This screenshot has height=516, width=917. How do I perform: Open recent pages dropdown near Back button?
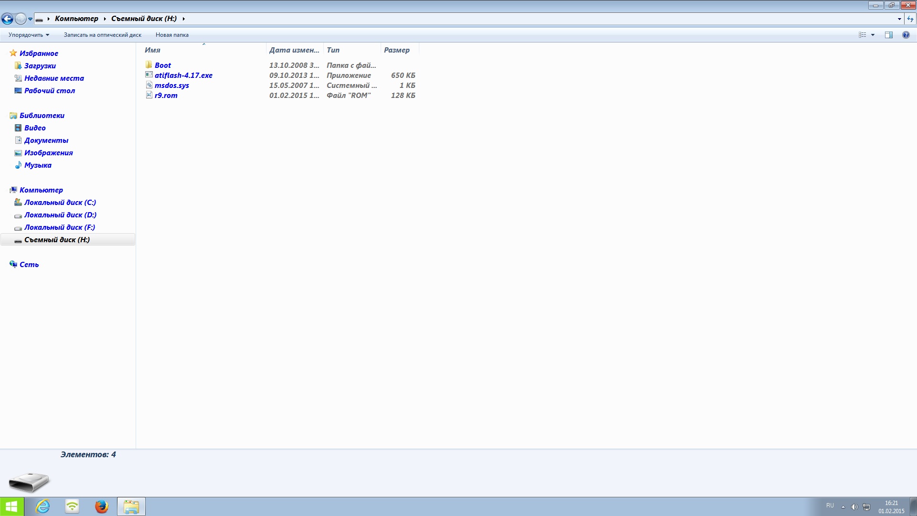click(30, 19)
